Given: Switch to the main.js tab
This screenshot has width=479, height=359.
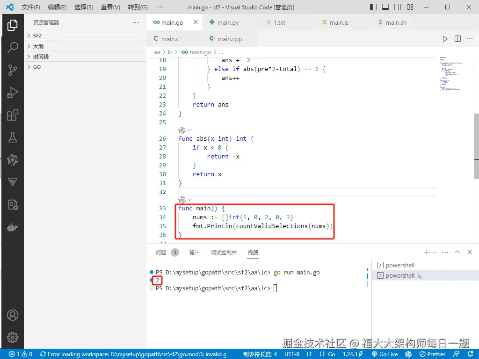Looking at the screenshot, I should pyautogui.click(x=342, y=22).
